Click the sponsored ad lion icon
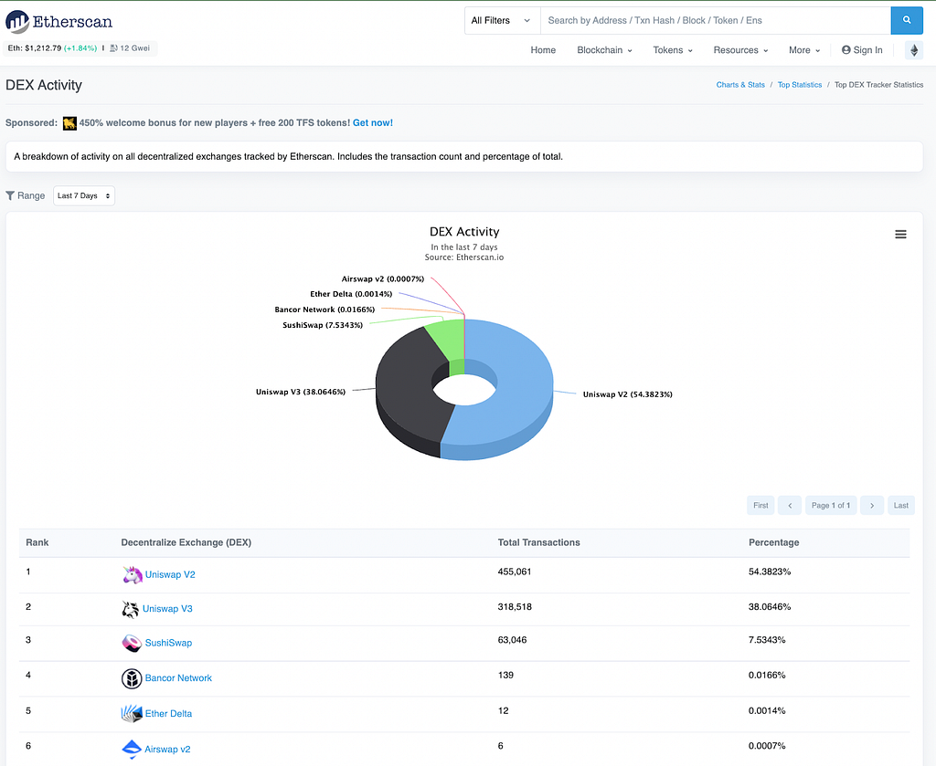 point(69,123)
